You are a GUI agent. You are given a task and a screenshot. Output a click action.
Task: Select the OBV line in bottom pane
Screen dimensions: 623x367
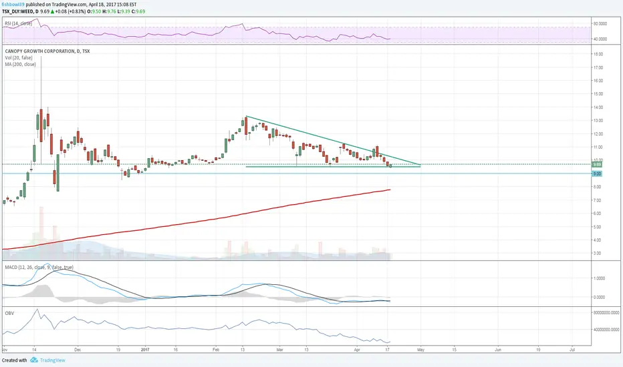(197, 328)
